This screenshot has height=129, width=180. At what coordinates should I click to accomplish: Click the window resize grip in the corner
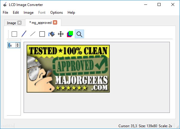(178, 127)
